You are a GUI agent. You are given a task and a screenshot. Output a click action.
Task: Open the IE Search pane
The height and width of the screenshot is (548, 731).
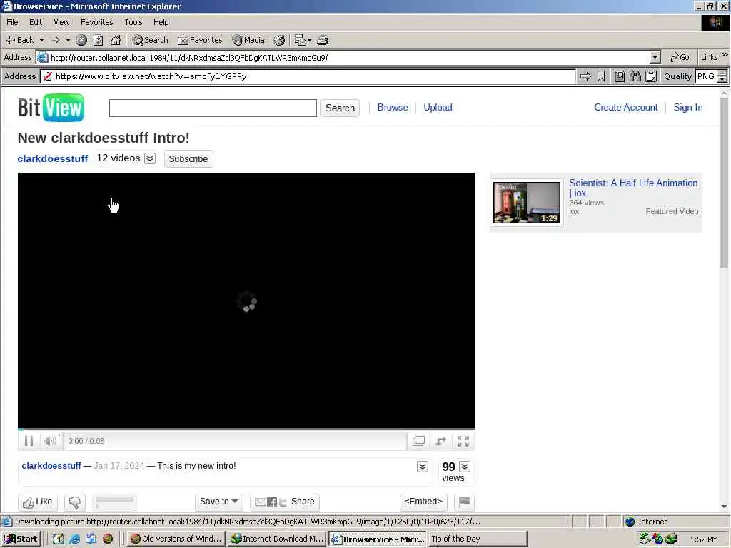pyautogui.click(x=150, y=40)
